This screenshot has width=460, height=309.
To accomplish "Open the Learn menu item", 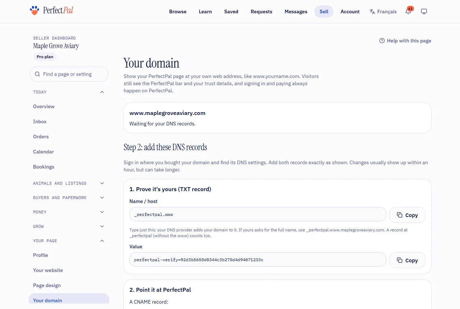I will 205,11.
